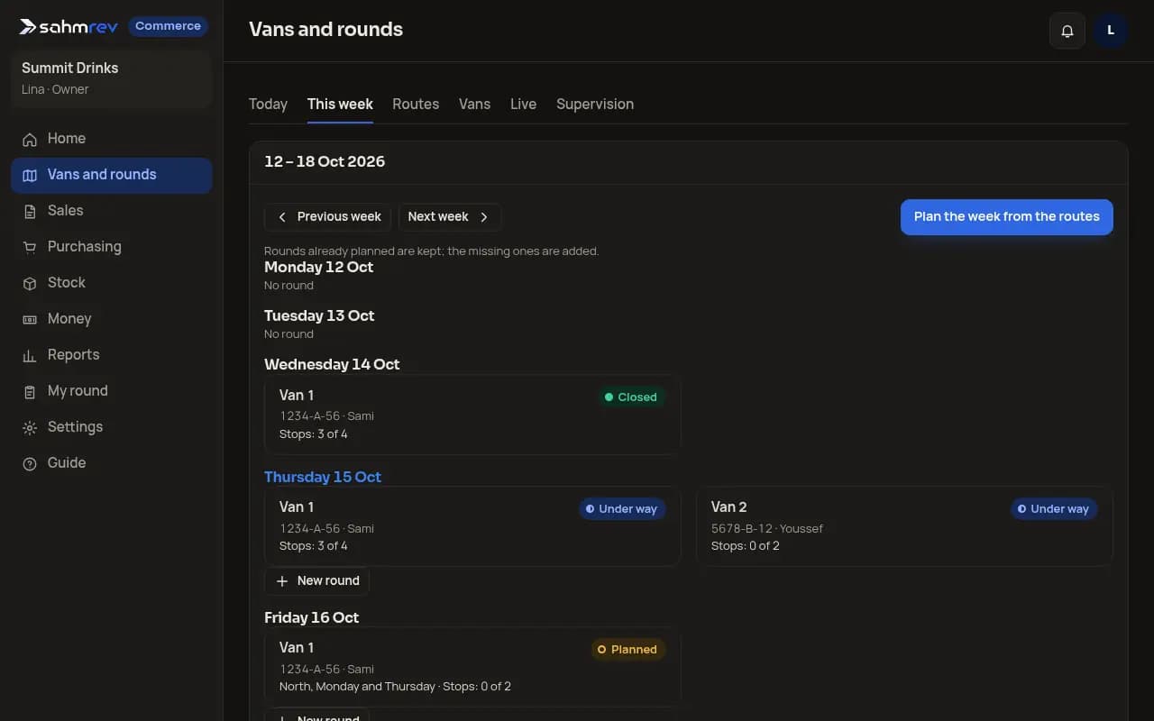This screenshot has height=721, width=1154.
Task: Click the Planned status badge on Friday
Action: pyautogui.click(x=628, y=650)
